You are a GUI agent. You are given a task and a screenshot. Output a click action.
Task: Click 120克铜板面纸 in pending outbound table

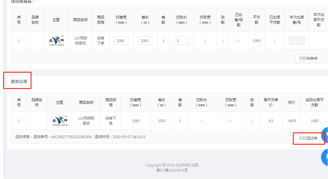point(80,41)
